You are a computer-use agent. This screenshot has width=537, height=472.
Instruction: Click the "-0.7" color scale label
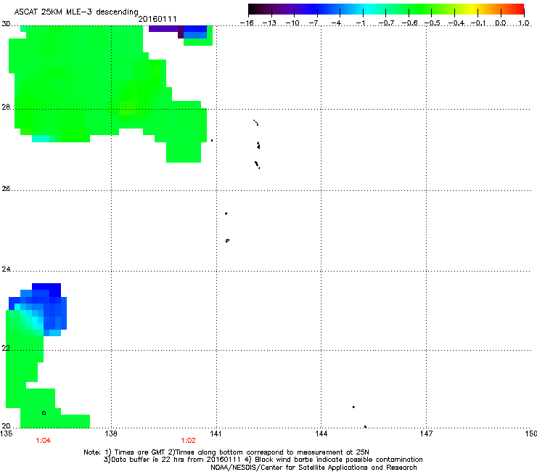click(385, 23)
